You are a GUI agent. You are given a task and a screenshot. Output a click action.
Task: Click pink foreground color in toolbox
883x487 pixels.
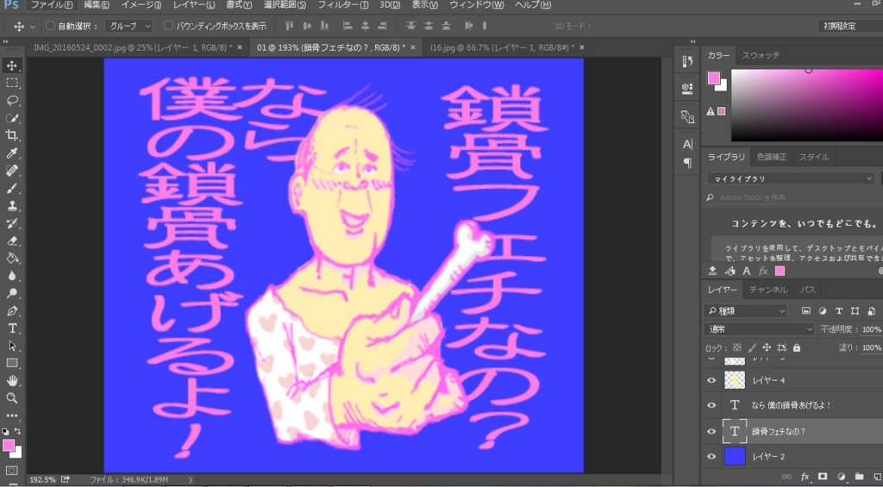[x=9, y=446]
